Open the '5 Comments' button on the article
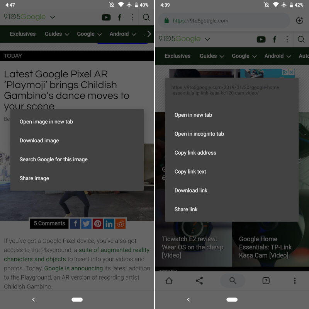 coord(49,224)
